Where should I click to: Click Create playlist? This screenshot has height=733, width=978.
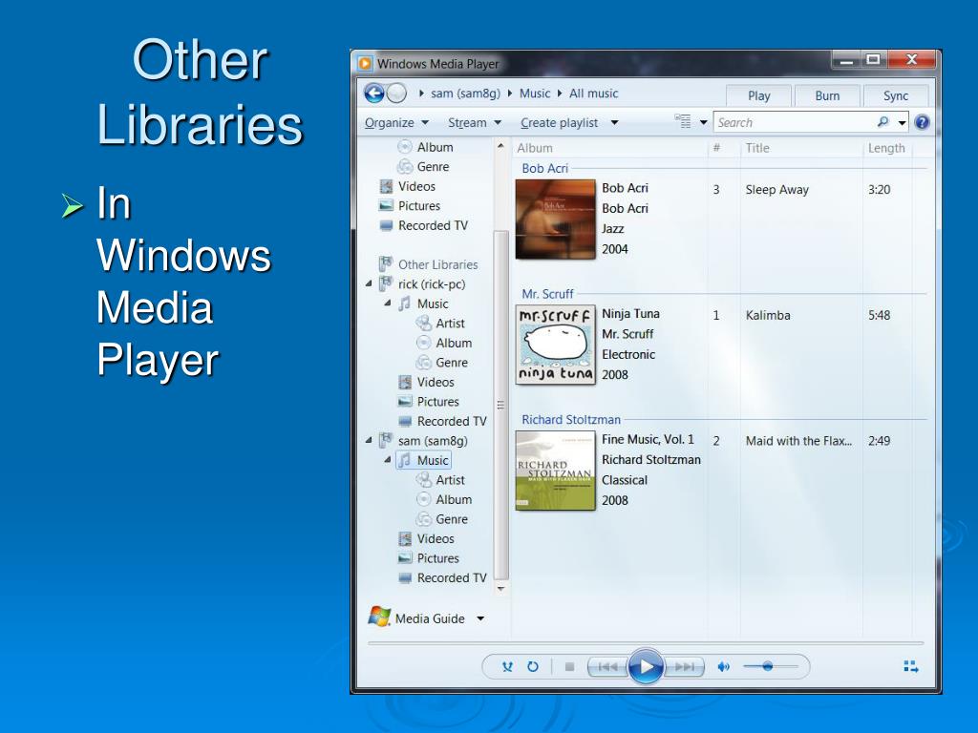click(x=559, y=123)
